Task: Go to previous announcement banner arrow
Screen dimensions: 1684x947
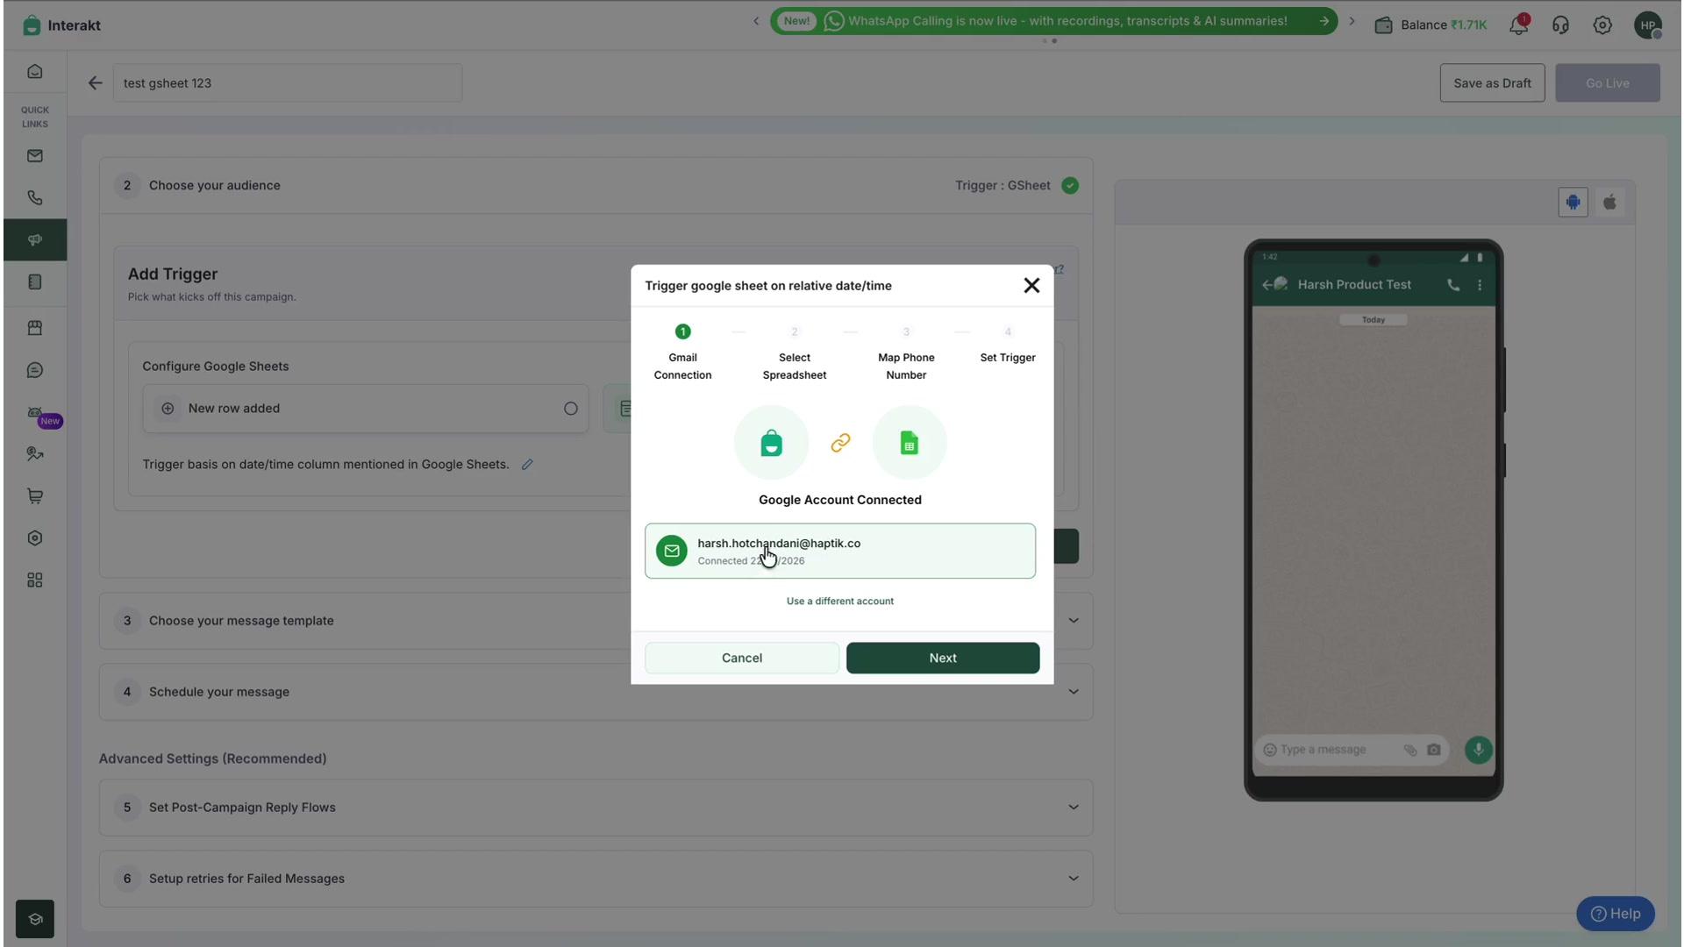Action: pyautogui.click(x=756, y=21)
